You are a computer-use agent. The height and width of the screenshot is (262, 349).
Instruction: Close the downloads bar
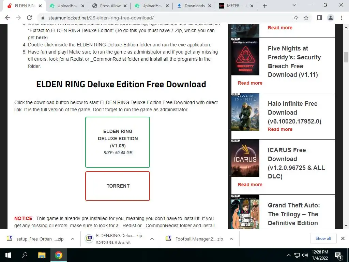(343, 238)
